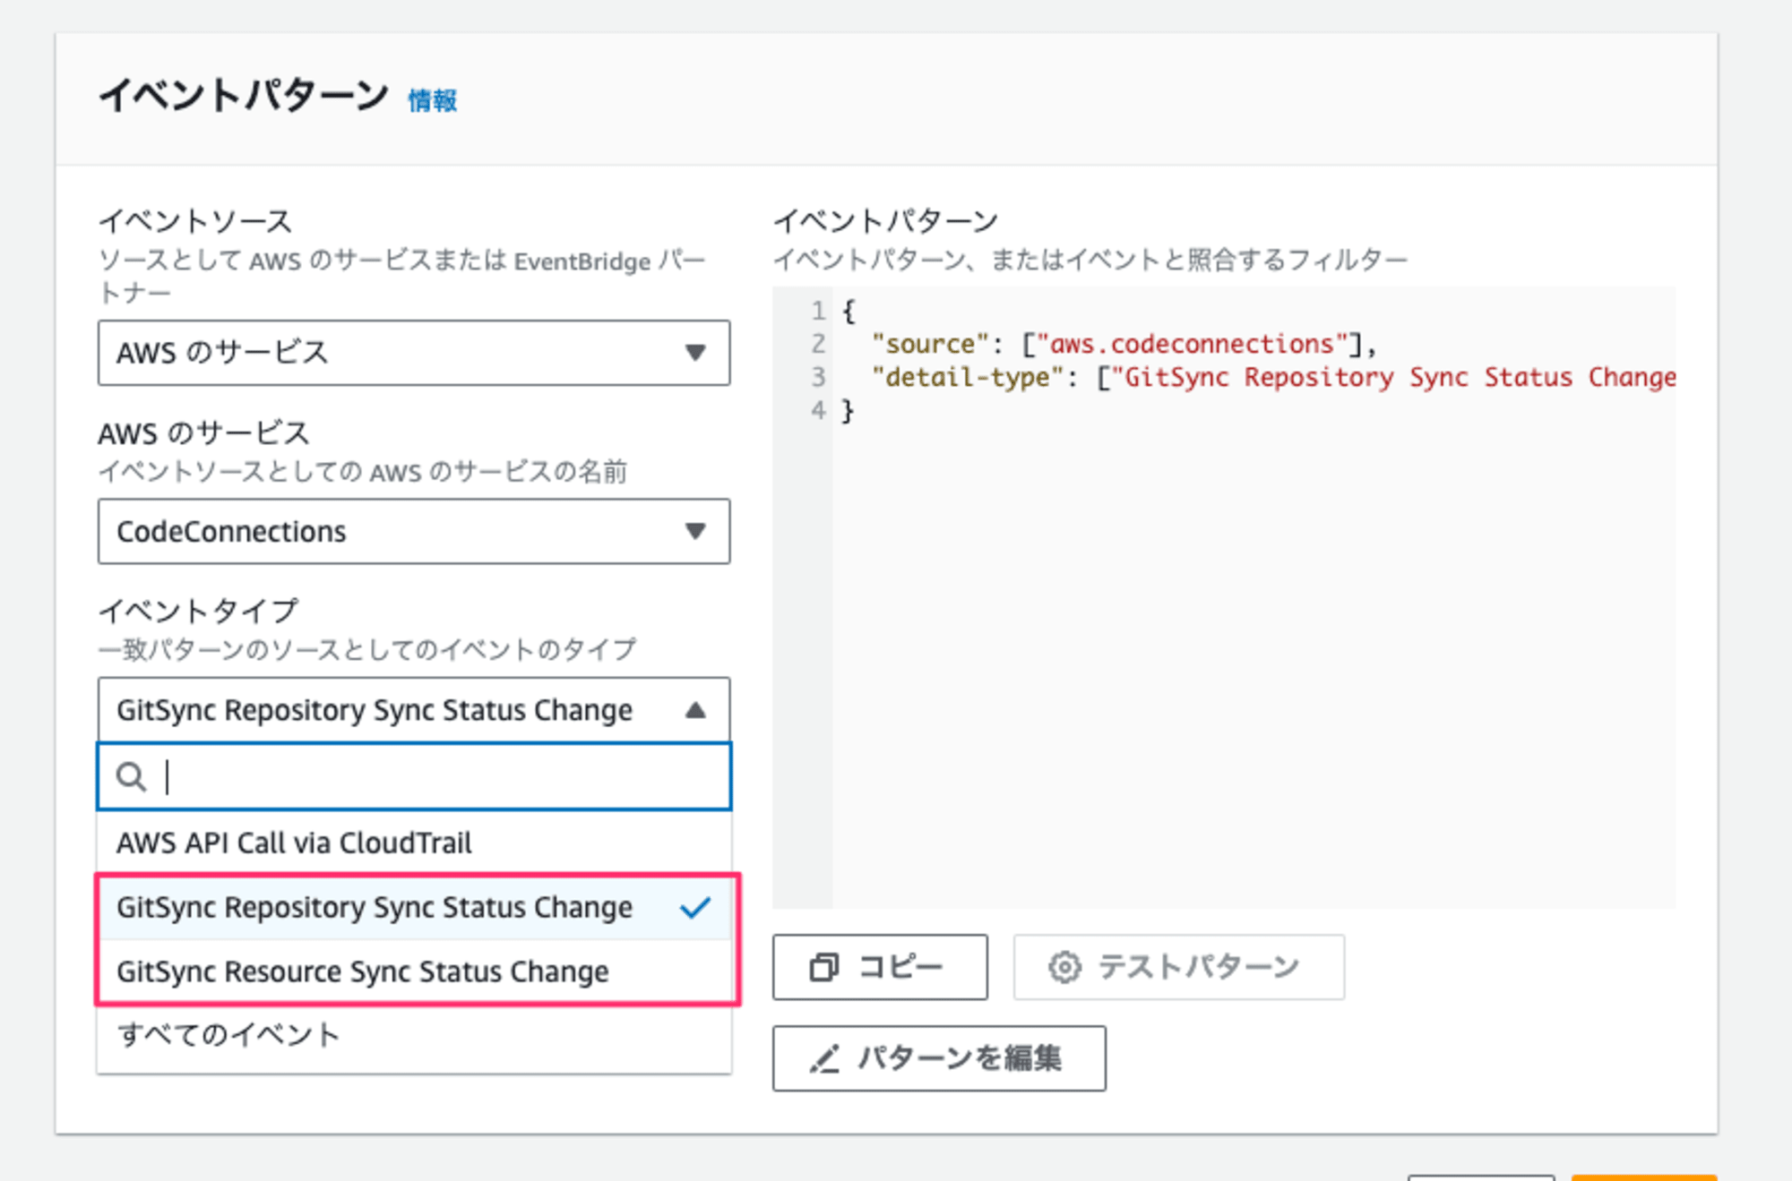The width and height of the screenshot is (1792, 1181).
Task: Click the "aws.codeconnections" value in the code
Action: click(1192, 344)
